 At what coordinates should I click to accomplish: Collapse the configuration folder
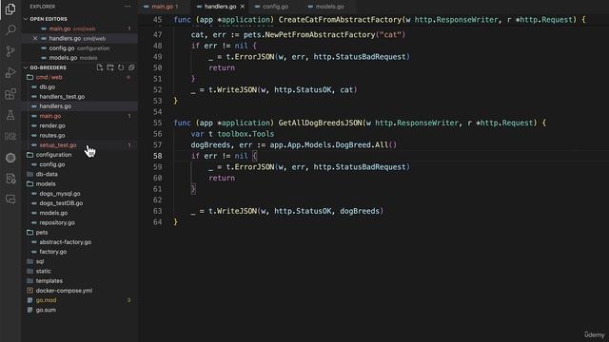(53, 155)
